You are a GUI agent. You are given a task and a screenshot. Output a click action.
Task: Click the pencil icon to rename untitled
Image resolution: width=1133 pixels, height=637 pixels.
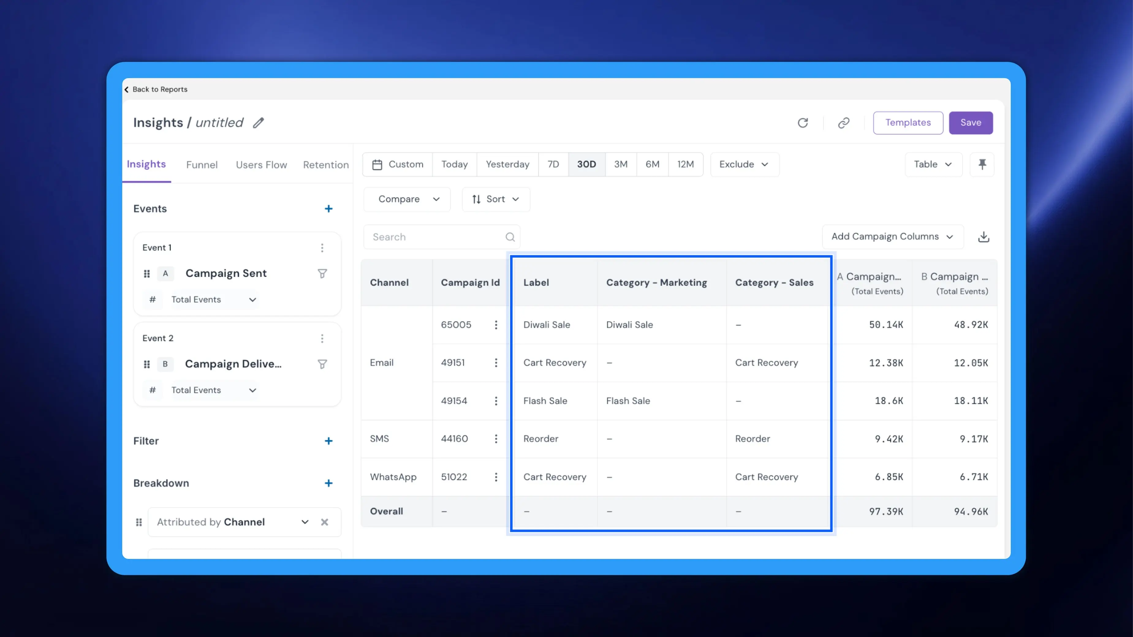point(259,123)
